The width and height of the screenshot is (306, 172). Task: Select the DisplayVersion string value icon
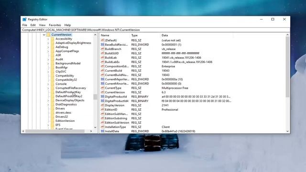click(x=102, y=105)
